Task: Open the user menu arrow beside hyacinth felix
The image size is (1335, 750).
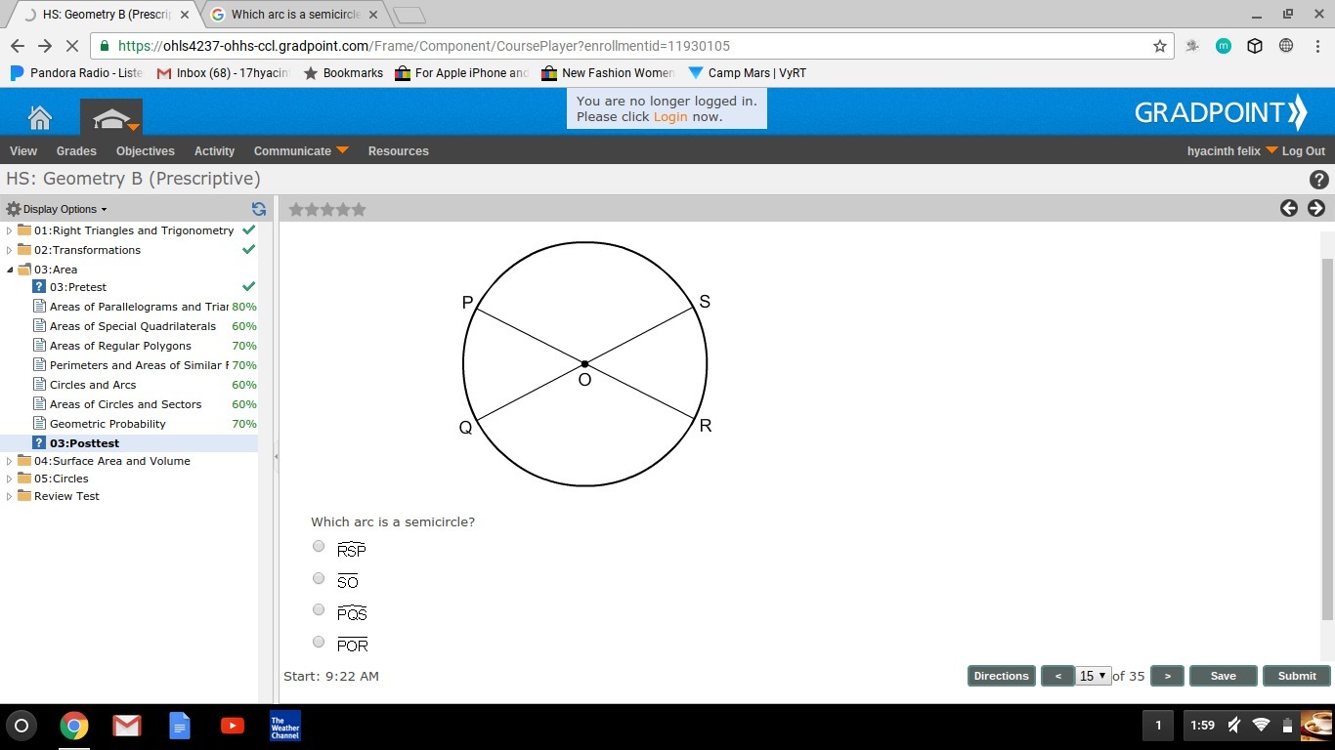Action: click(x=1271, y=149)
